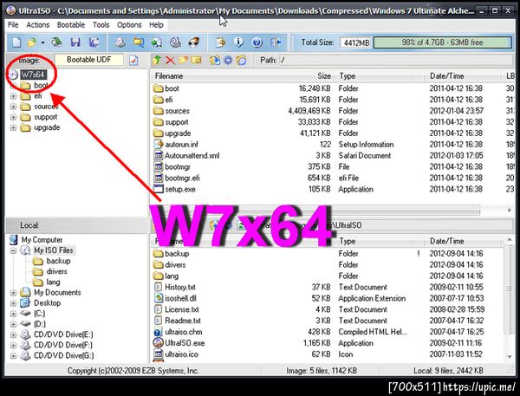Sort image list by Filename column

point(216,76)
